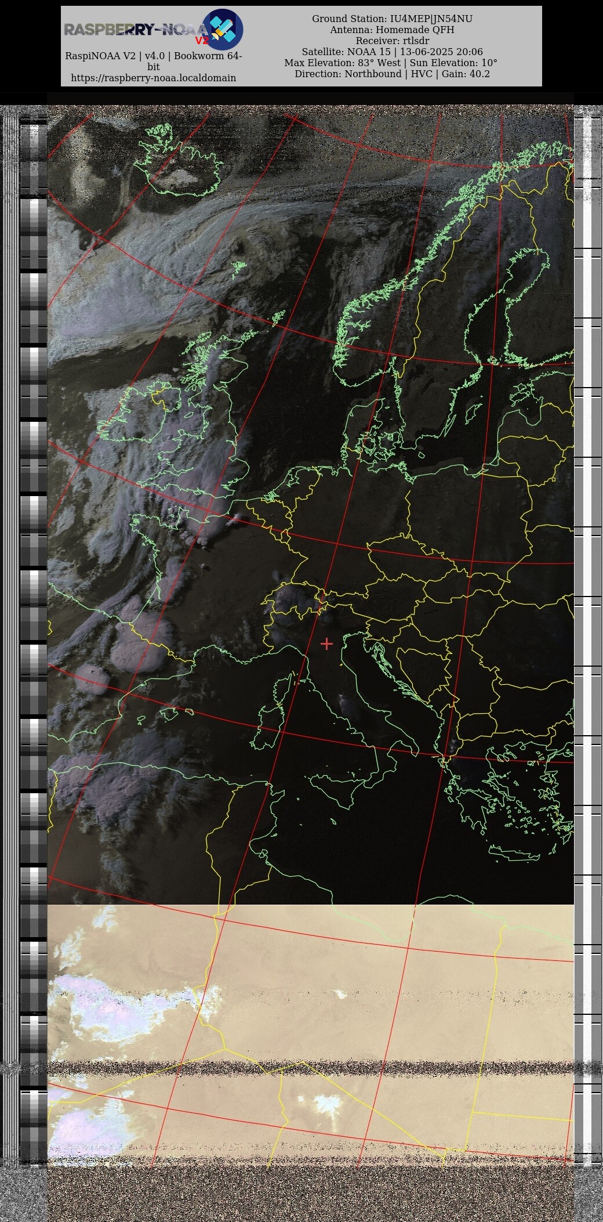Viewport: 603px width, 1222px height.
Task: Click the text 'RaspiNOAA V2 | v4.0 | Bookworm 64-bit'
Action: [154, 61]
